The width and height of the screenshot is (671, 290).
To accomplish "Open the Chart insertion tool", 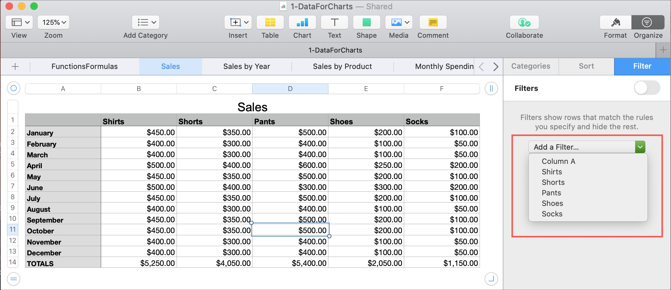I will coord(302,22).
